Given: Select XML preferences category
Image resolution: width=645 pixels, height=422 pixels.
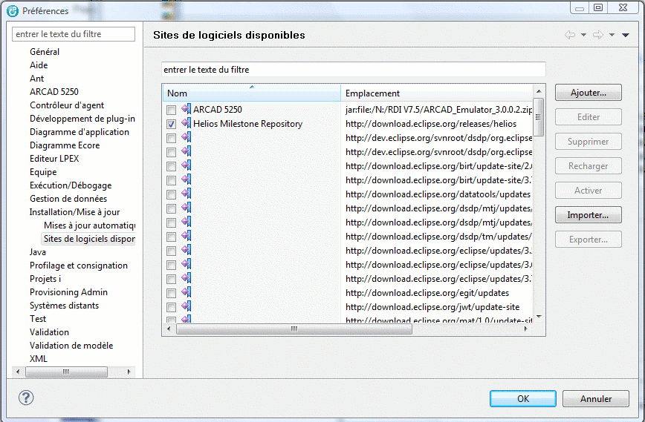Looking at the screenshot, I should coord(39,358).
